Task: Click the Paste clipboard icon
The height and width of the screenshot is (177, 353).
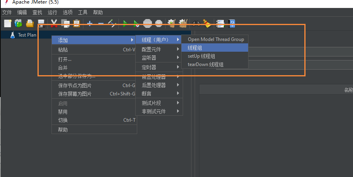Action: point(77,23)
